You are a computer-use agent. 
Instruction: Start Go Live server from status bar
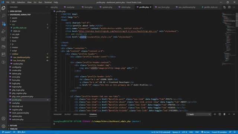[x=205, y=132]
